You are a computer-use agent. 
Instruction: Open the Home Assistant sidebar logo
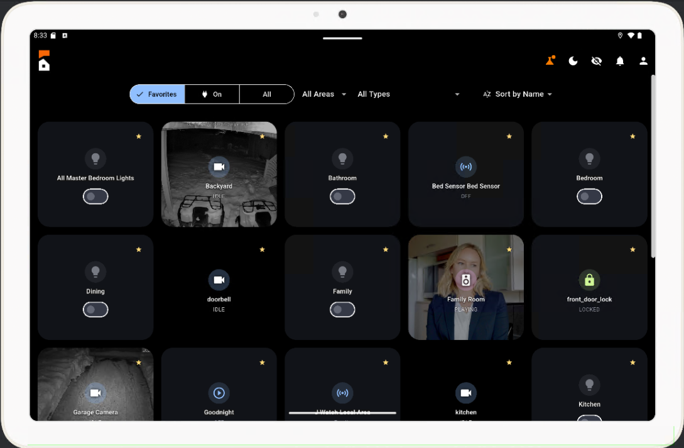[44, 60]
